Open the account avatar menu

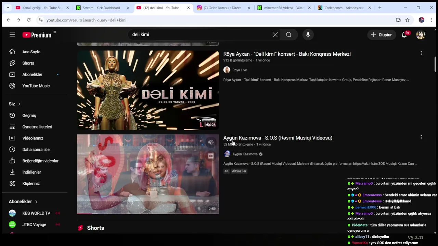[x=421, y=35]
